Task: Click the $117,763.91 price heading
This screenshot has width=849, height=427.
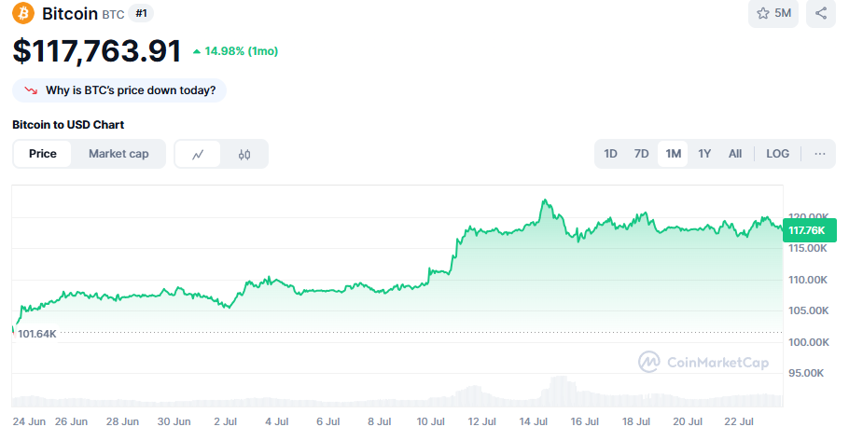Action: pos(97,51)
